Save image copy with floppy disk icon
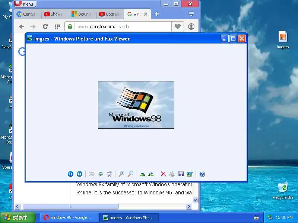This screenshot has height=223, width=298. 181,174
